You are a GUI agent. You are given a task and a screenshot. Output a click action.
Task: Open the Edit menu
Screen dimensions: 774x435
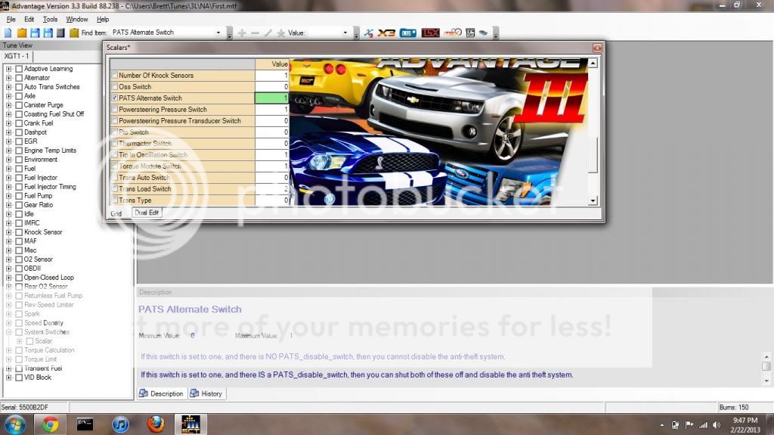click(x=29, y=19)
